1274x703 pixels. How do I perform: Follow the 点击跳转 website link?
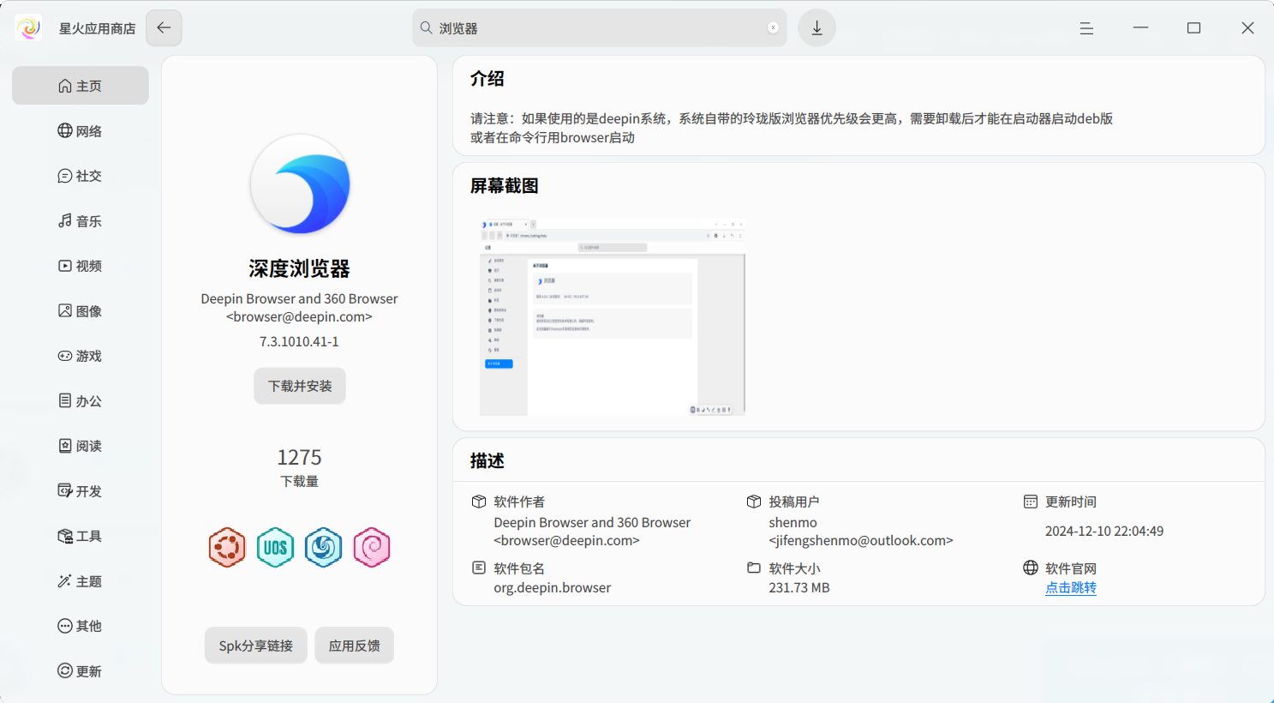(x=1071, y=587)
